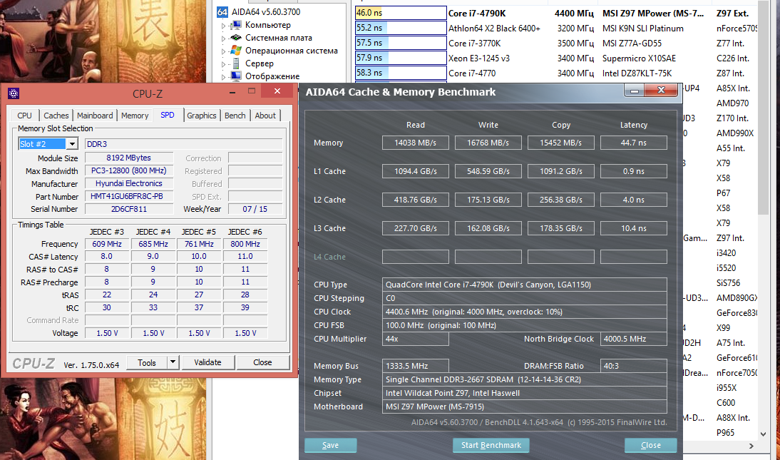
Task: Click the Tools button in CPU-Z
Action: click(x=147, y=362)
